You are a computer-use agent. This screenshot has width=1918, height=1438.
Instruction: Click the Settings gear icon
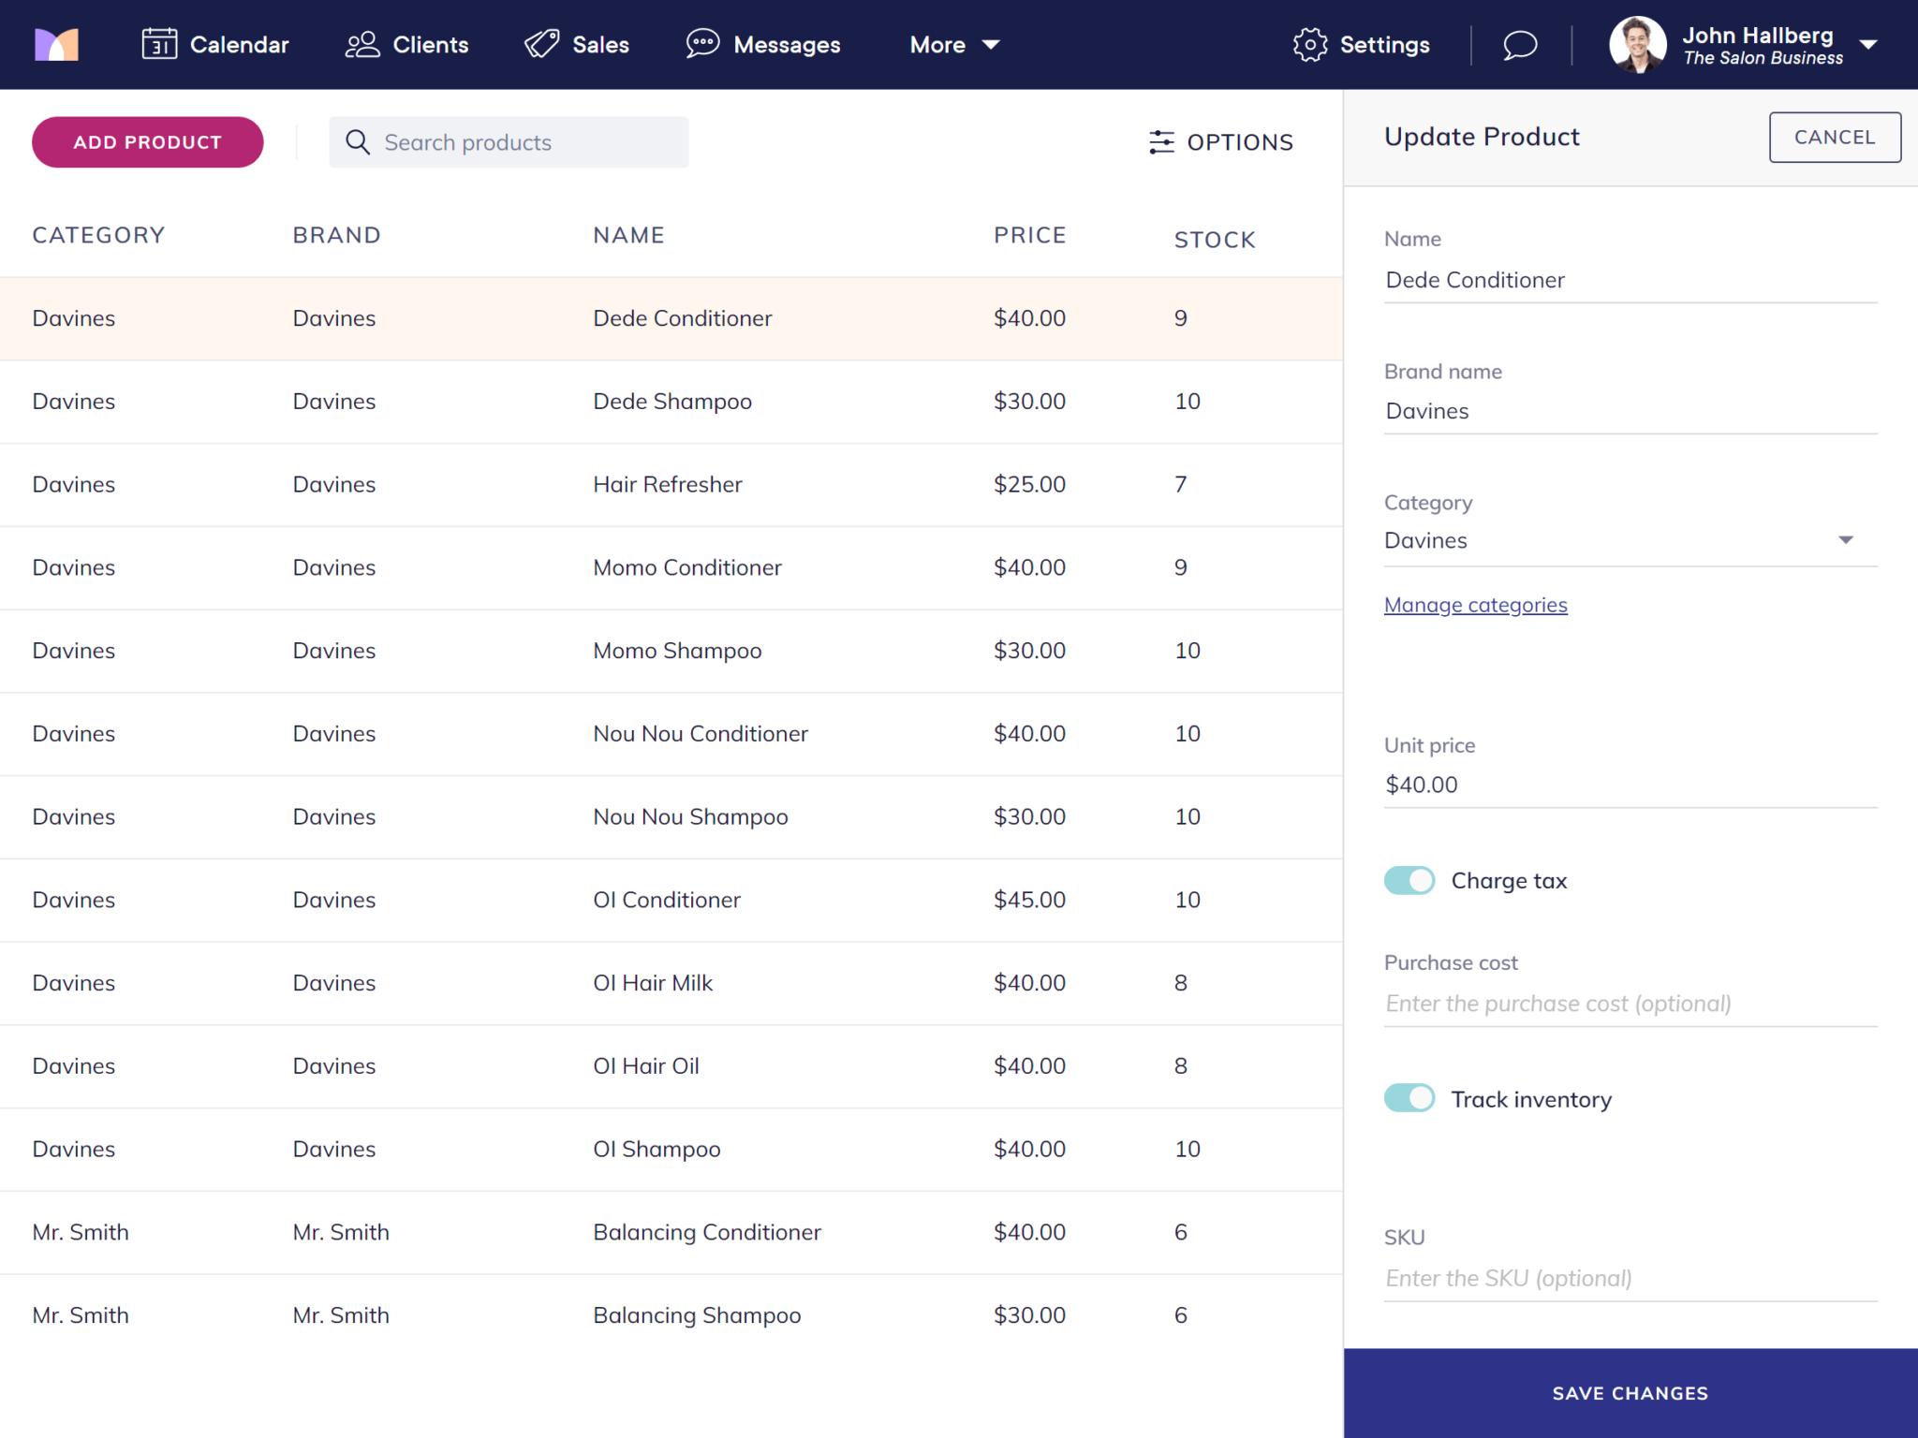coord(1310,44)
